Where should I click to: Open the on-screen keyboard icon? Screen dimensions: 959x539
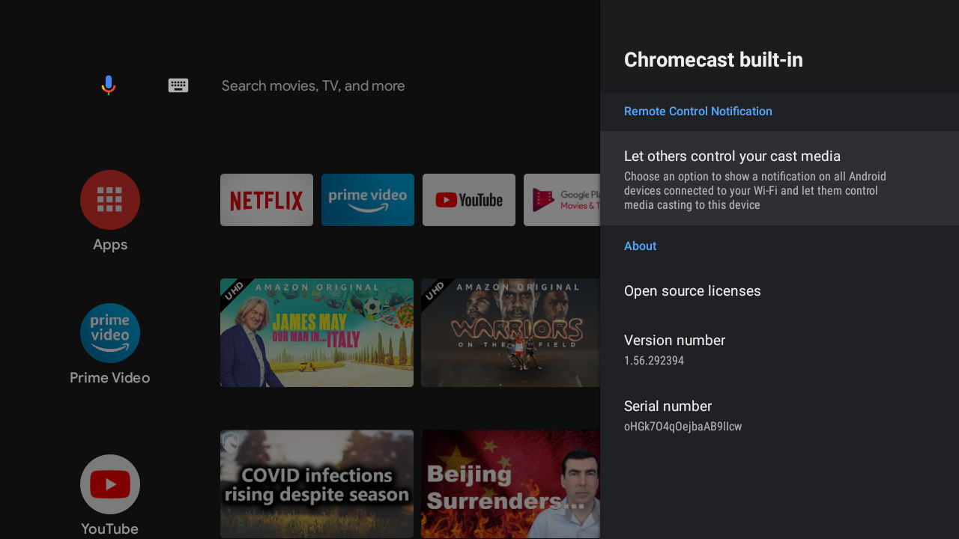click(178, 85)
